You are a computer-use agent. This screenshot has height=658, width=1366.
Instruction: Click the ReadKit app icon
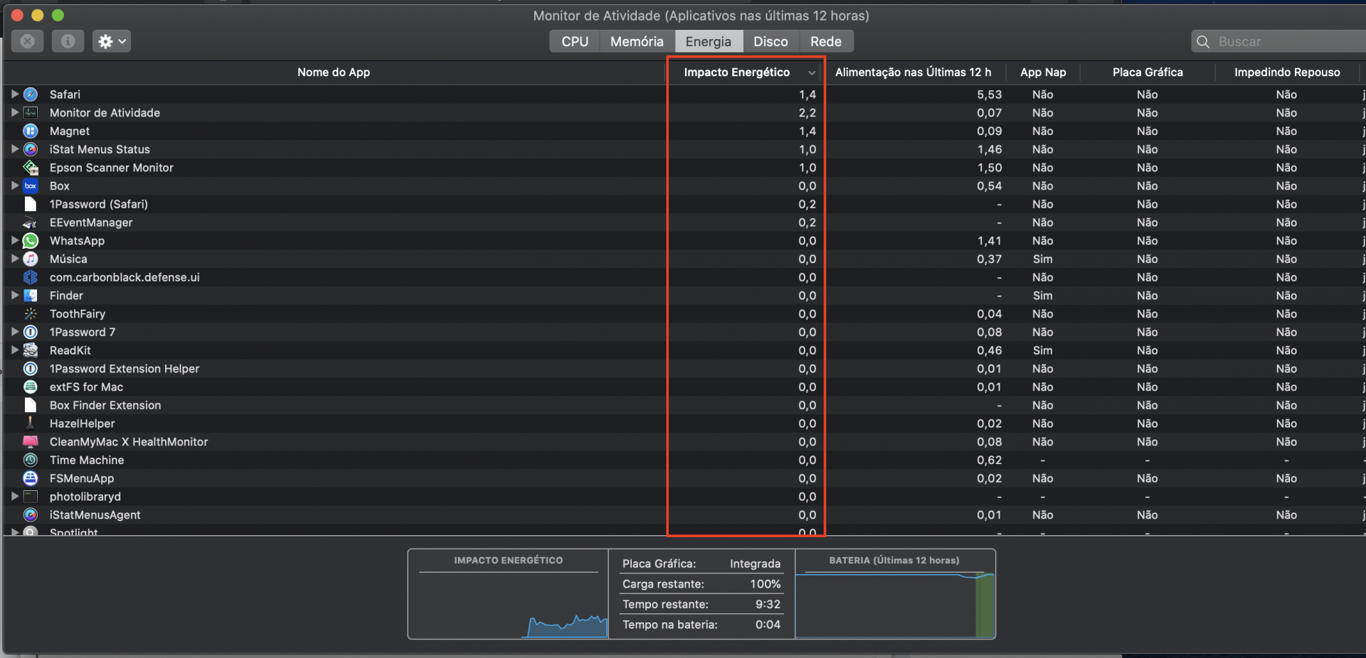31,350
